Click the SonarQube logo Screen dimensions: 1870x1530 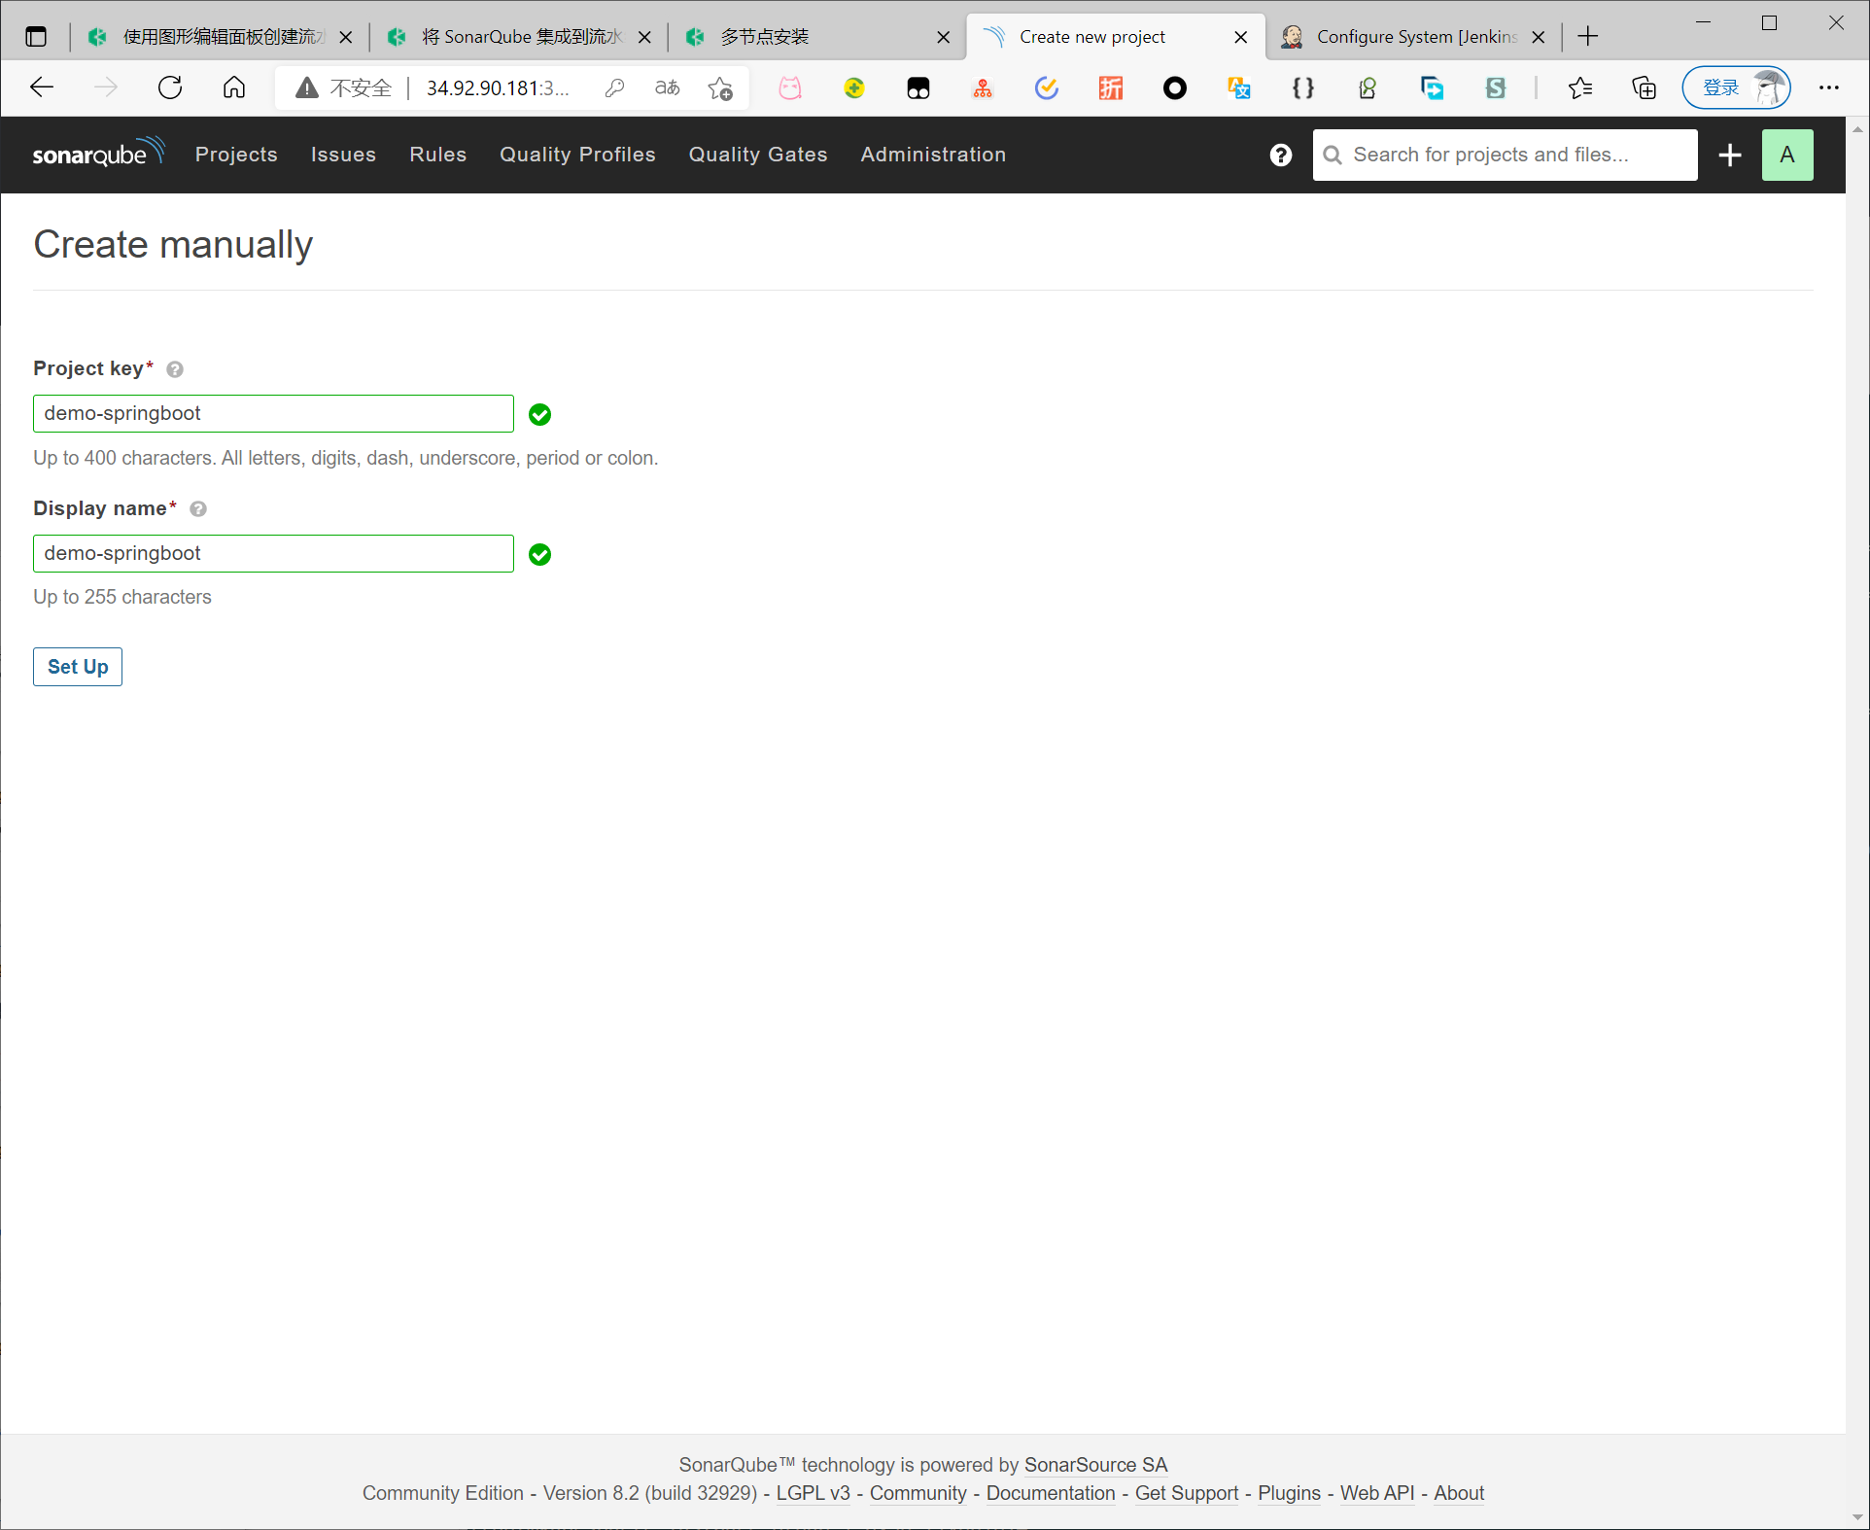[x=97, y=154]
